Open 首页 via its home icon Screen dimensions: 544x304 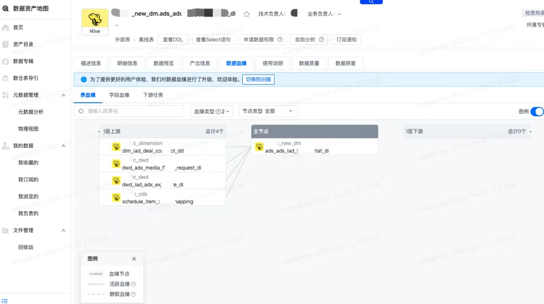(x=5, y=27)
